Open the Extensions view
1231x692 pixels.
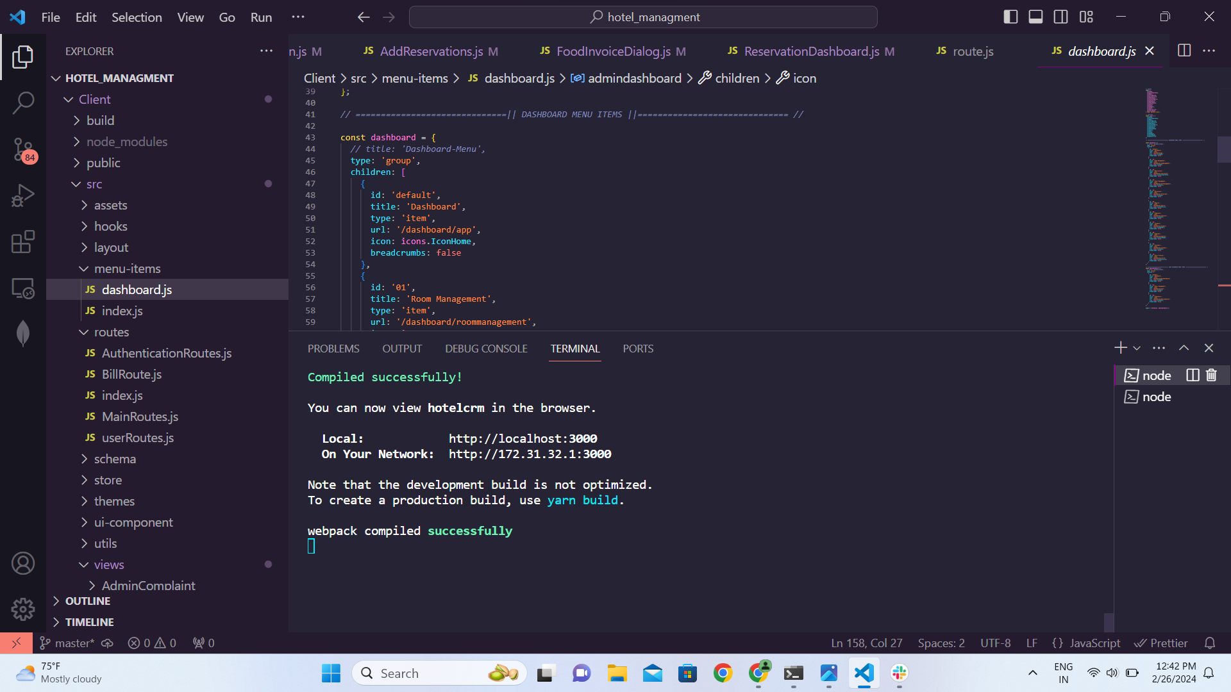23,242
